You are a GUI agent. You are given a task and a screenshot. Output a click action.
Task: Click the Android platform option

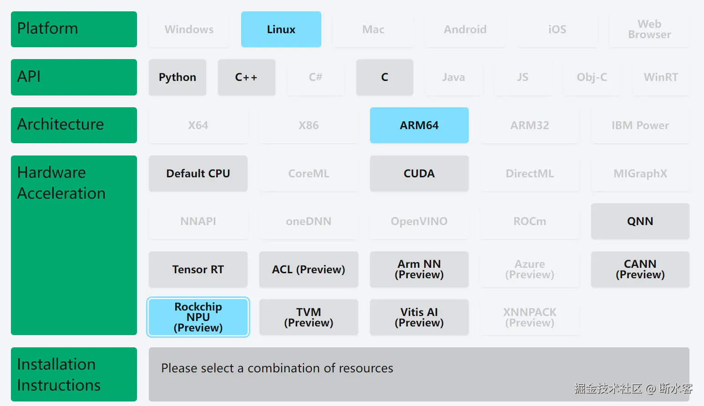[465, 30]
